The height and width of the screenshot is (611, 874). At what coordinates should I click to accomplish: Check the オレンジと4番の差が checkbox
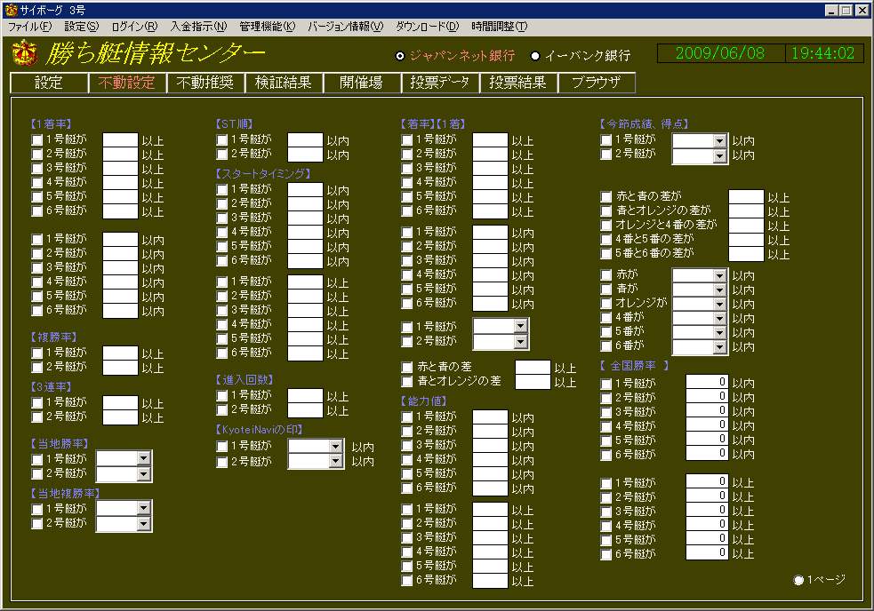pos(605,225)
